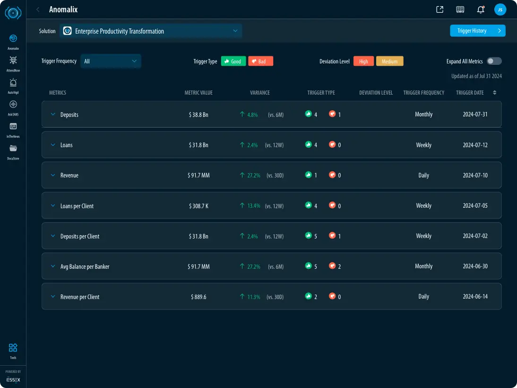Click the open-in-new-window icon
The width and height of the screenshot is (517, 388).
(x=439, y=9)
